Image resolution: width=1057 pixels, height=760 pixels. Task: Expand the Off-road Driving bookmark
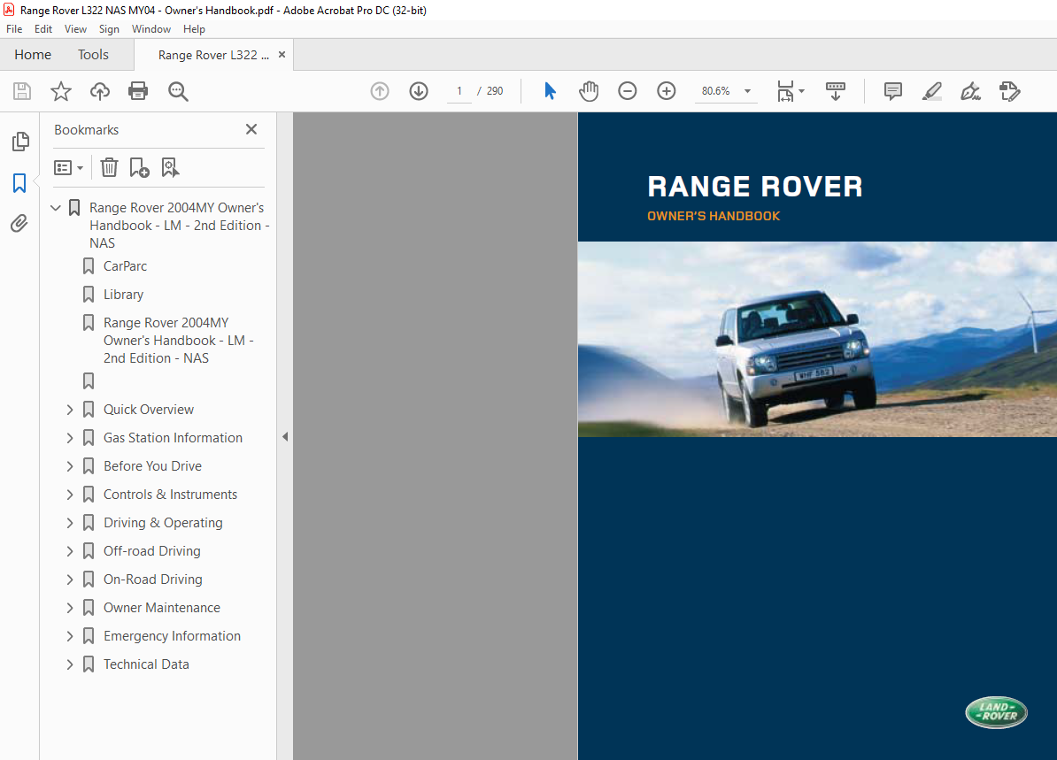tap(69, 551)
